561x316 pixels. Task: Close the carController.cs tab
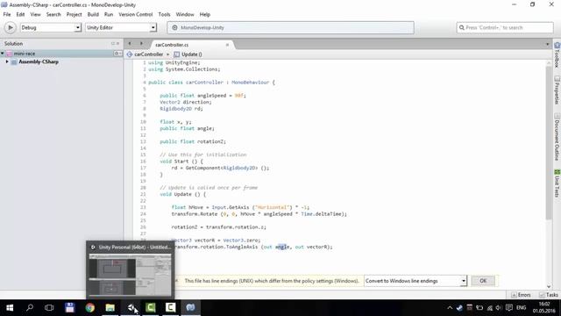(227, 45)
